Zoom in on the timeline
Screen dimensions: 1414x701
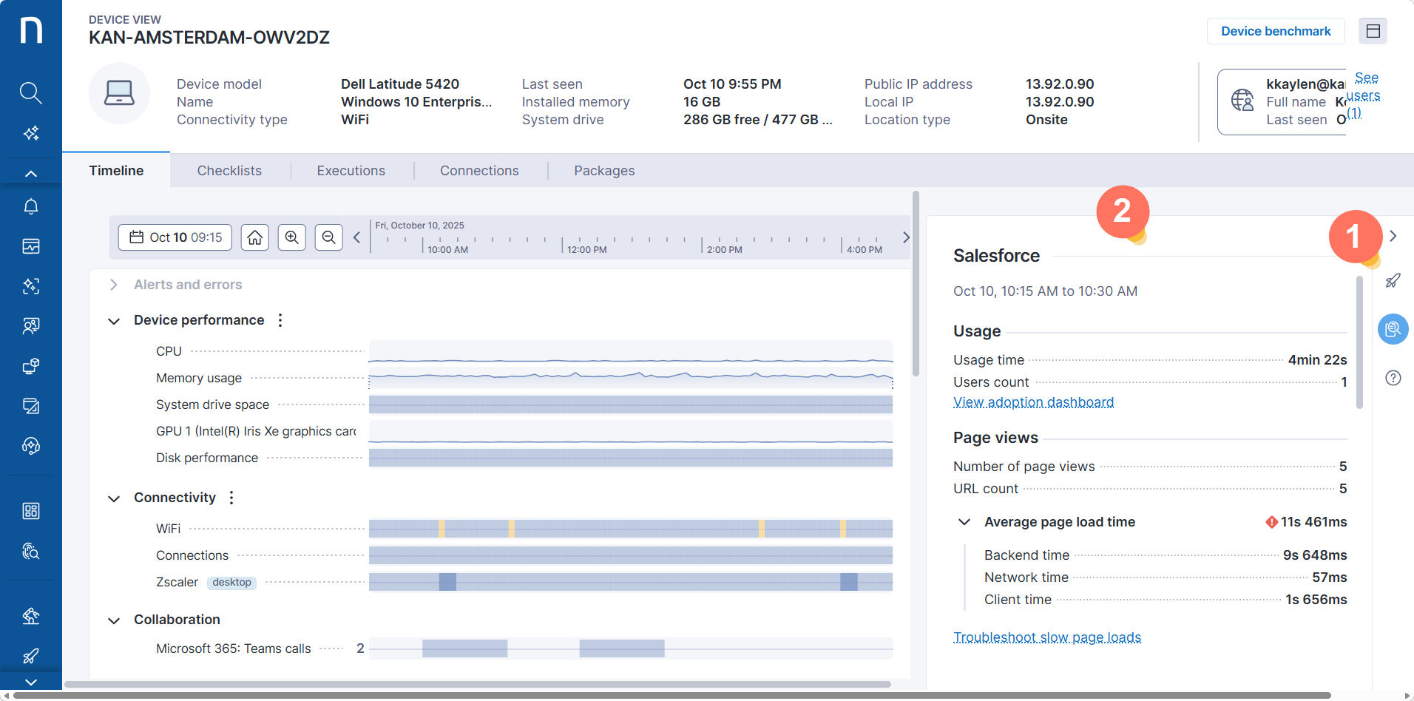click(292, 237)
